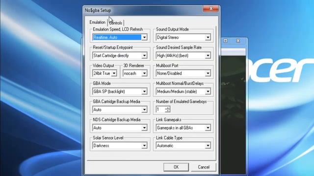
Task: Open NDS-Cartridge Backup Media dropdown
Action: pyautogui.click(x=144, y=128)
